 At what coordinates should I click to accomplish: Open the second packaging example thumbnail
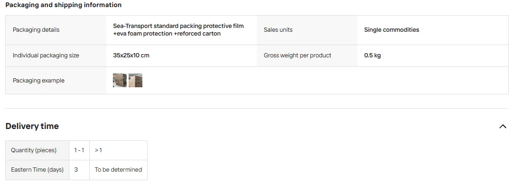(x=135, y=81)
